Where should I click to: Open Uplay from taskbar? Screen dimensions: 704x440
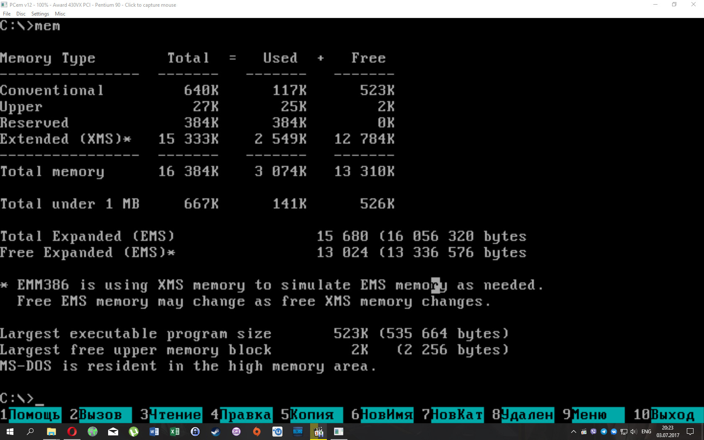pos(277,432)
